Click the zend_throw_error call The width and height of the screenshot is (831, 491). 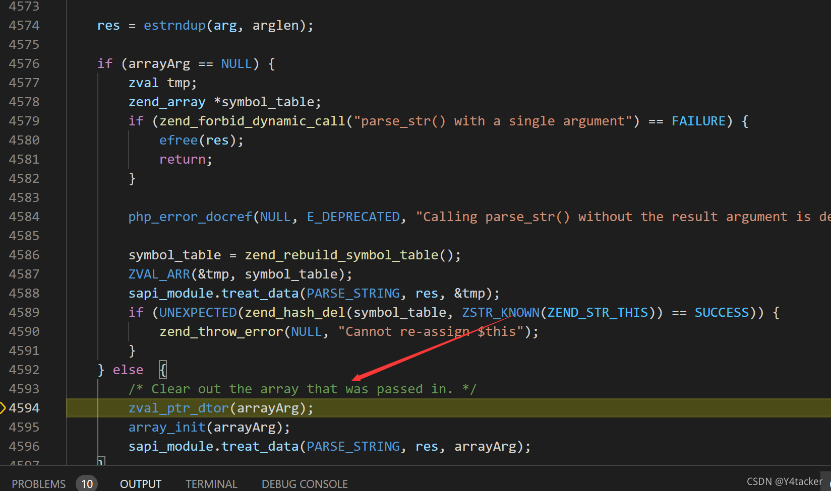221,332
